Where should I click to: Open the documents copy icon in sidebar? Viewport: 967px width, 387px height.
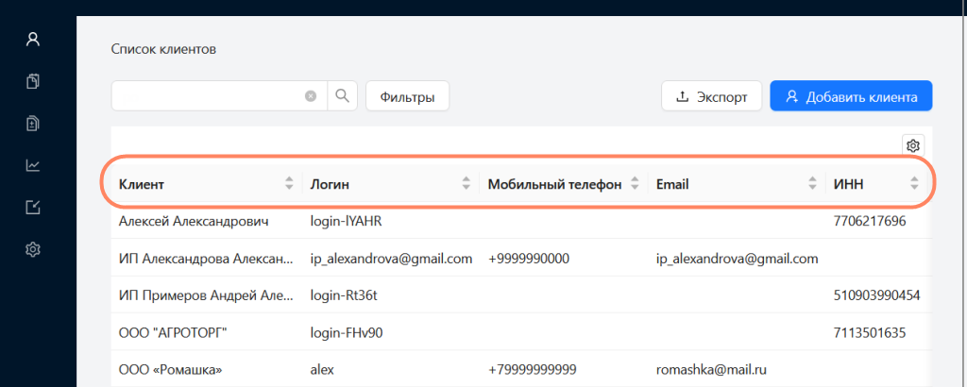coord(33,82)
